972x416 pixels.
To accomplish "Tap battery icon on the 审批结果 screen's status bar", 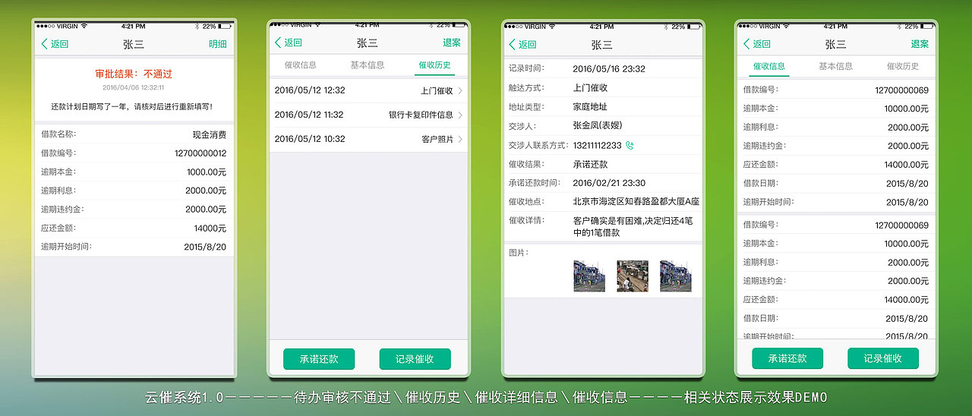I will coord(225,26).
